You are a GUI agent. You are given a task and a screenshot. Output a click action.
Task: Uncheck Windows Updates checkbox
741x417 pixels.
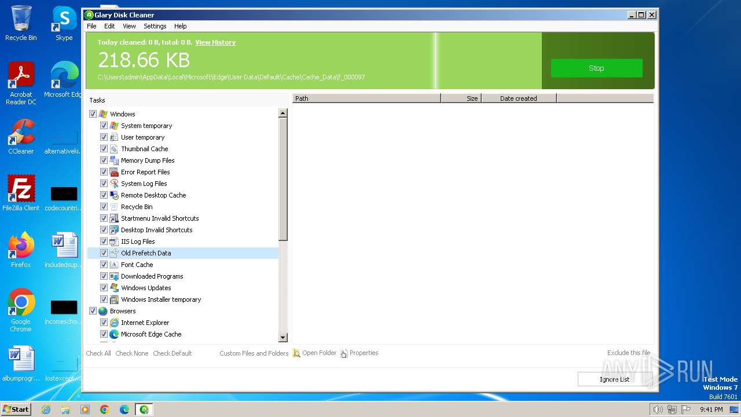pos(104,288)
